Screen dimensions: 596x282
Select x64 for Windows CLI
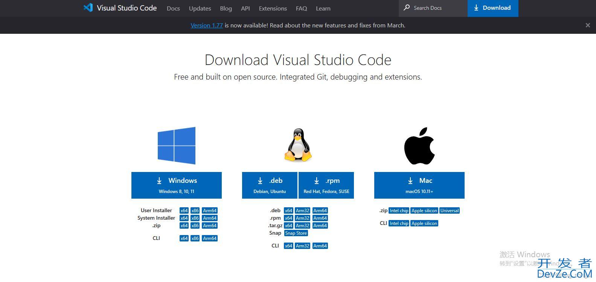point(184,238)
